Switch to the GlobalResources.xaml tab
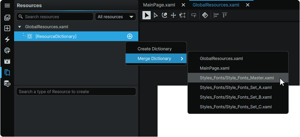This screenshot has height=137, width=300. (216, 5)
